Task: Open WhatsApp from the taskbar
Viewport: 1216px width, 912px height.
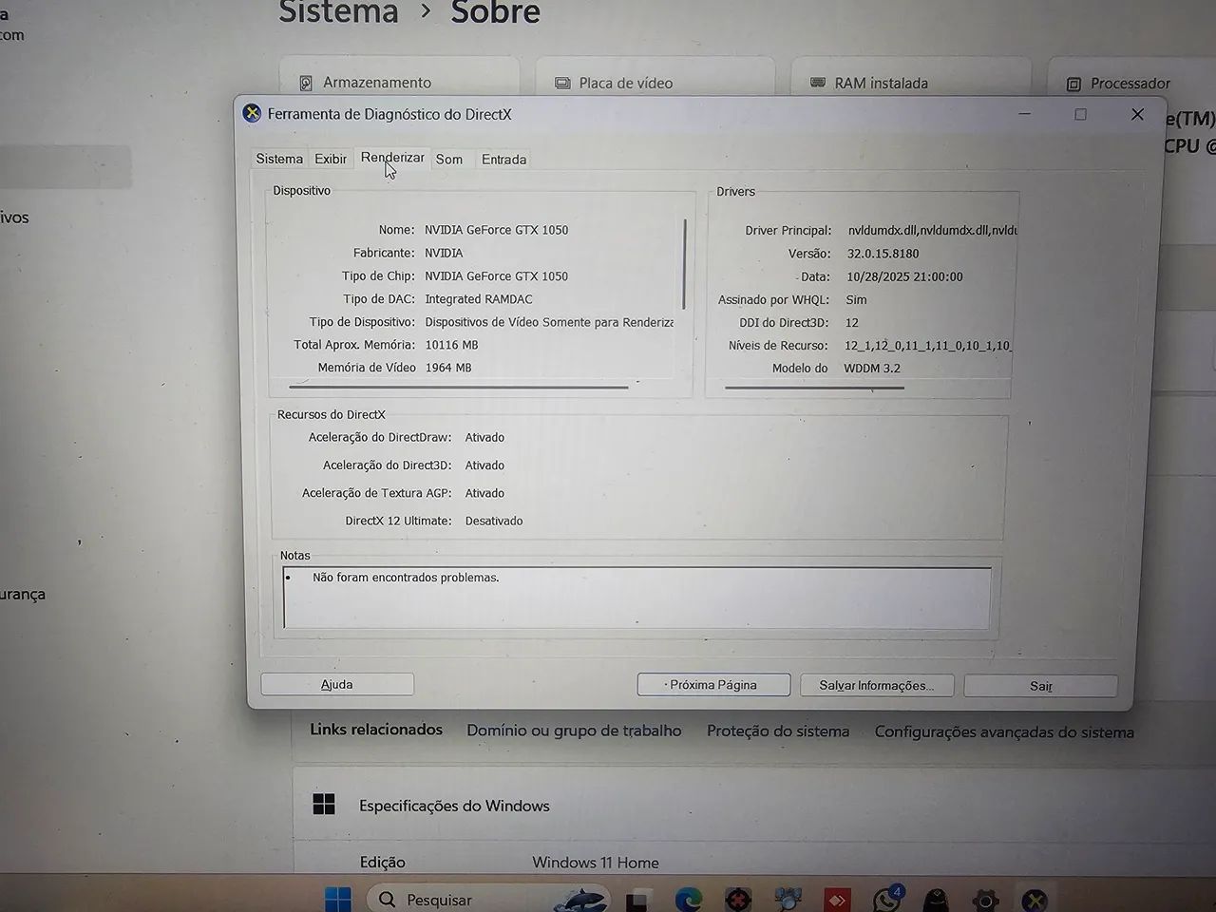Action: [x=886, y=899]
